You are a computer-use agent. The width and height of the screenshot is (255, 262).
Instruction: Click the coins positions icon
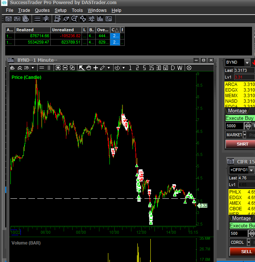tap(26, 19)
